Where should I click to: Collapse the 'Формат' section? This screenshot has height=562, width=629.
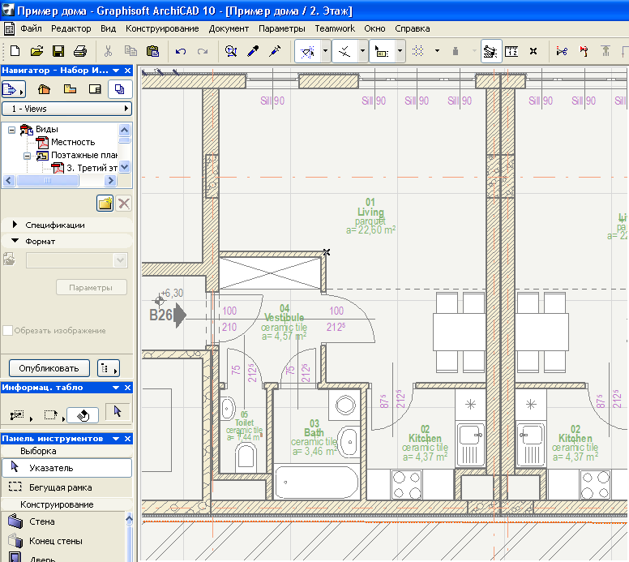pyautogui.click(x=15, y=241)
